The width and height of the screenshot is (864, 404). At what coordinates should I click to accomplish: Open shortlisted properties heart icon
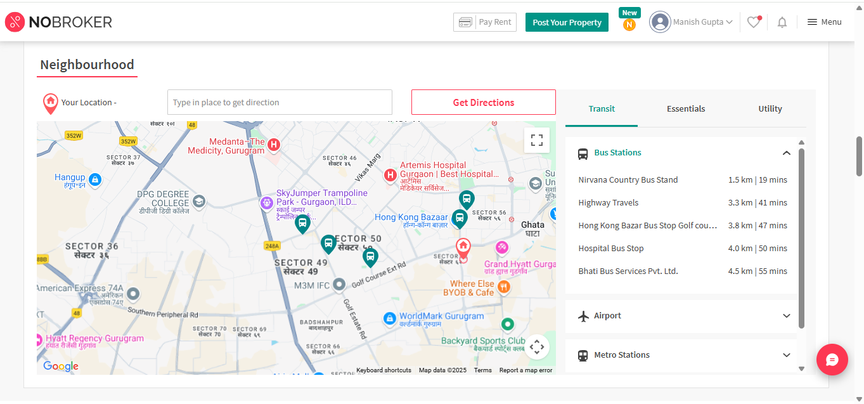tap(754, 22)
